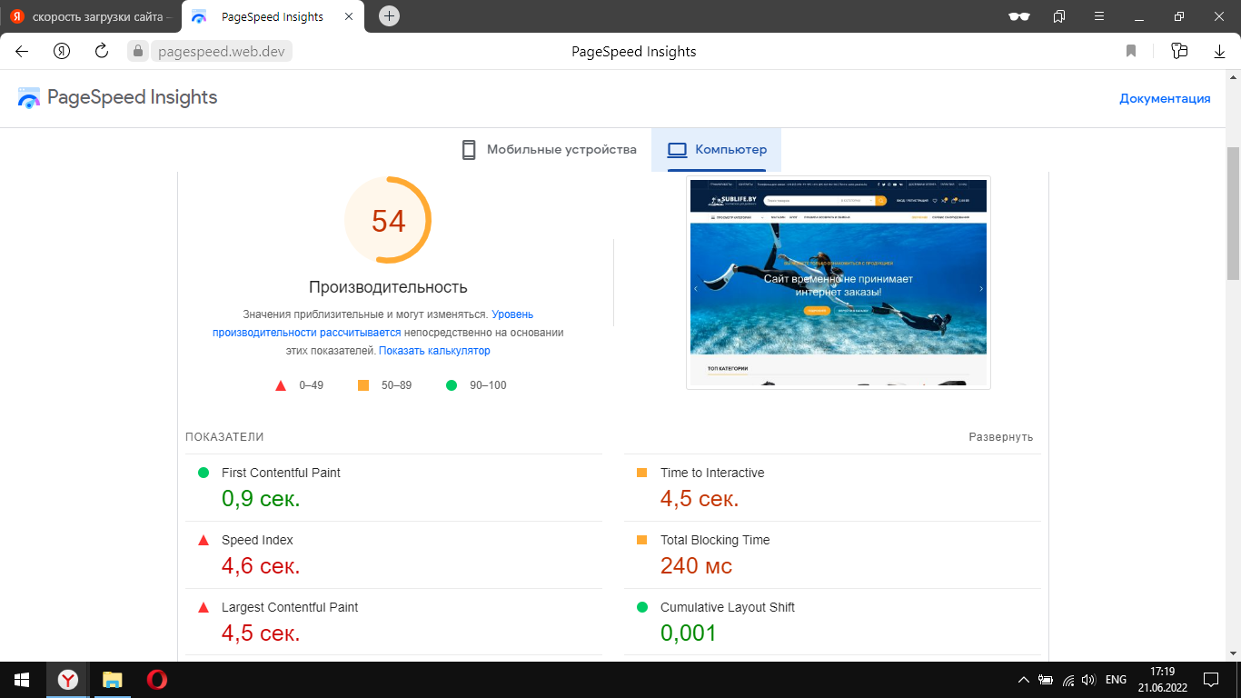The height and width of the screenshot is (698, 1241).
Task: Click the orange square 50–89 legend
Action: click(385, 385)
